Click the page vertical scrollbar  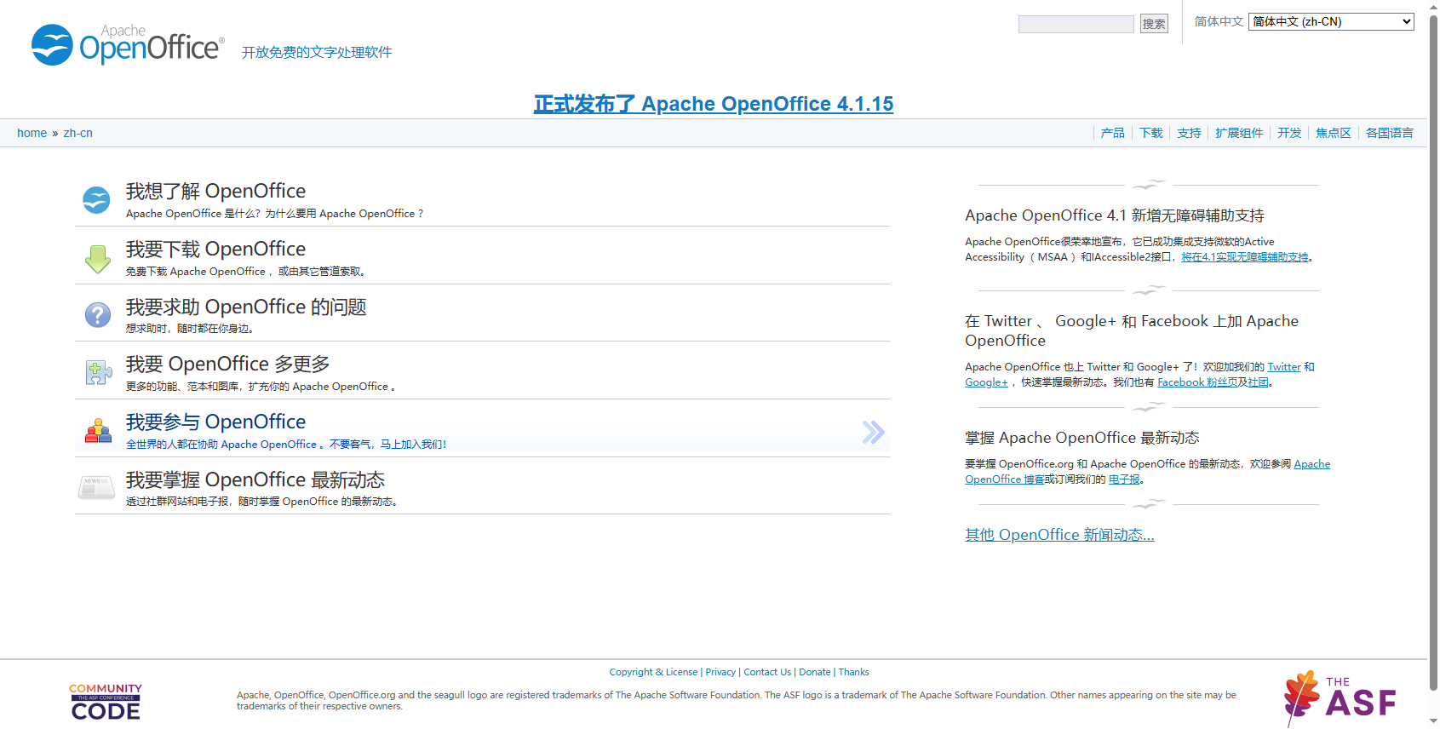(x=1433, y=353)
